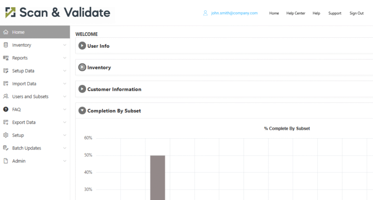Click the 50% bar in the chart
The width and height of the screenshot is (373, 200).
[158, 177]
